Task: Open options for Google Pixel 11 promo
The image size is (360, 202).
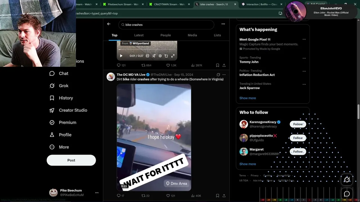Action: click(304, 40)
